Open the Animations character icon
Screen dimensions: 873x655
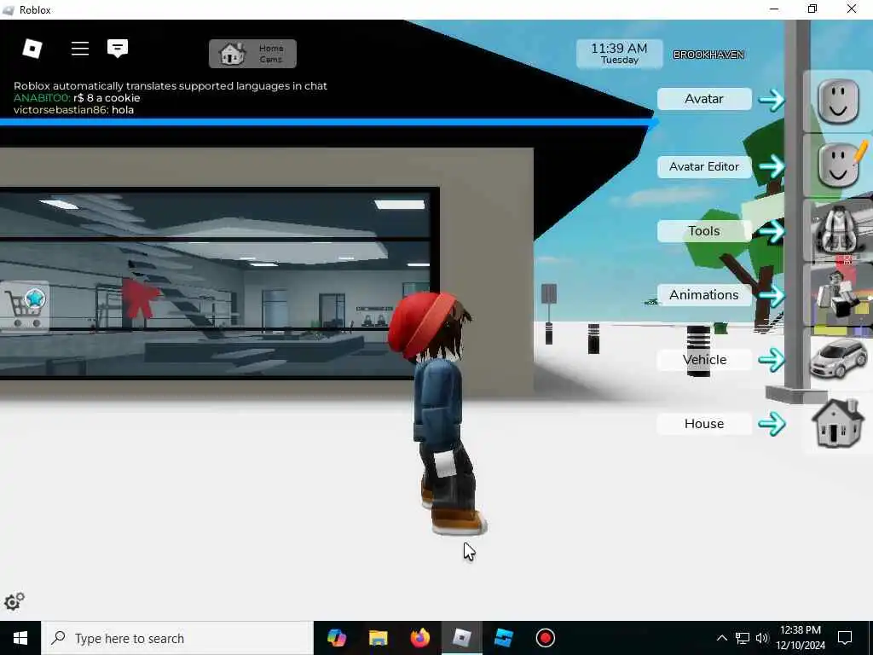point(839,294)
